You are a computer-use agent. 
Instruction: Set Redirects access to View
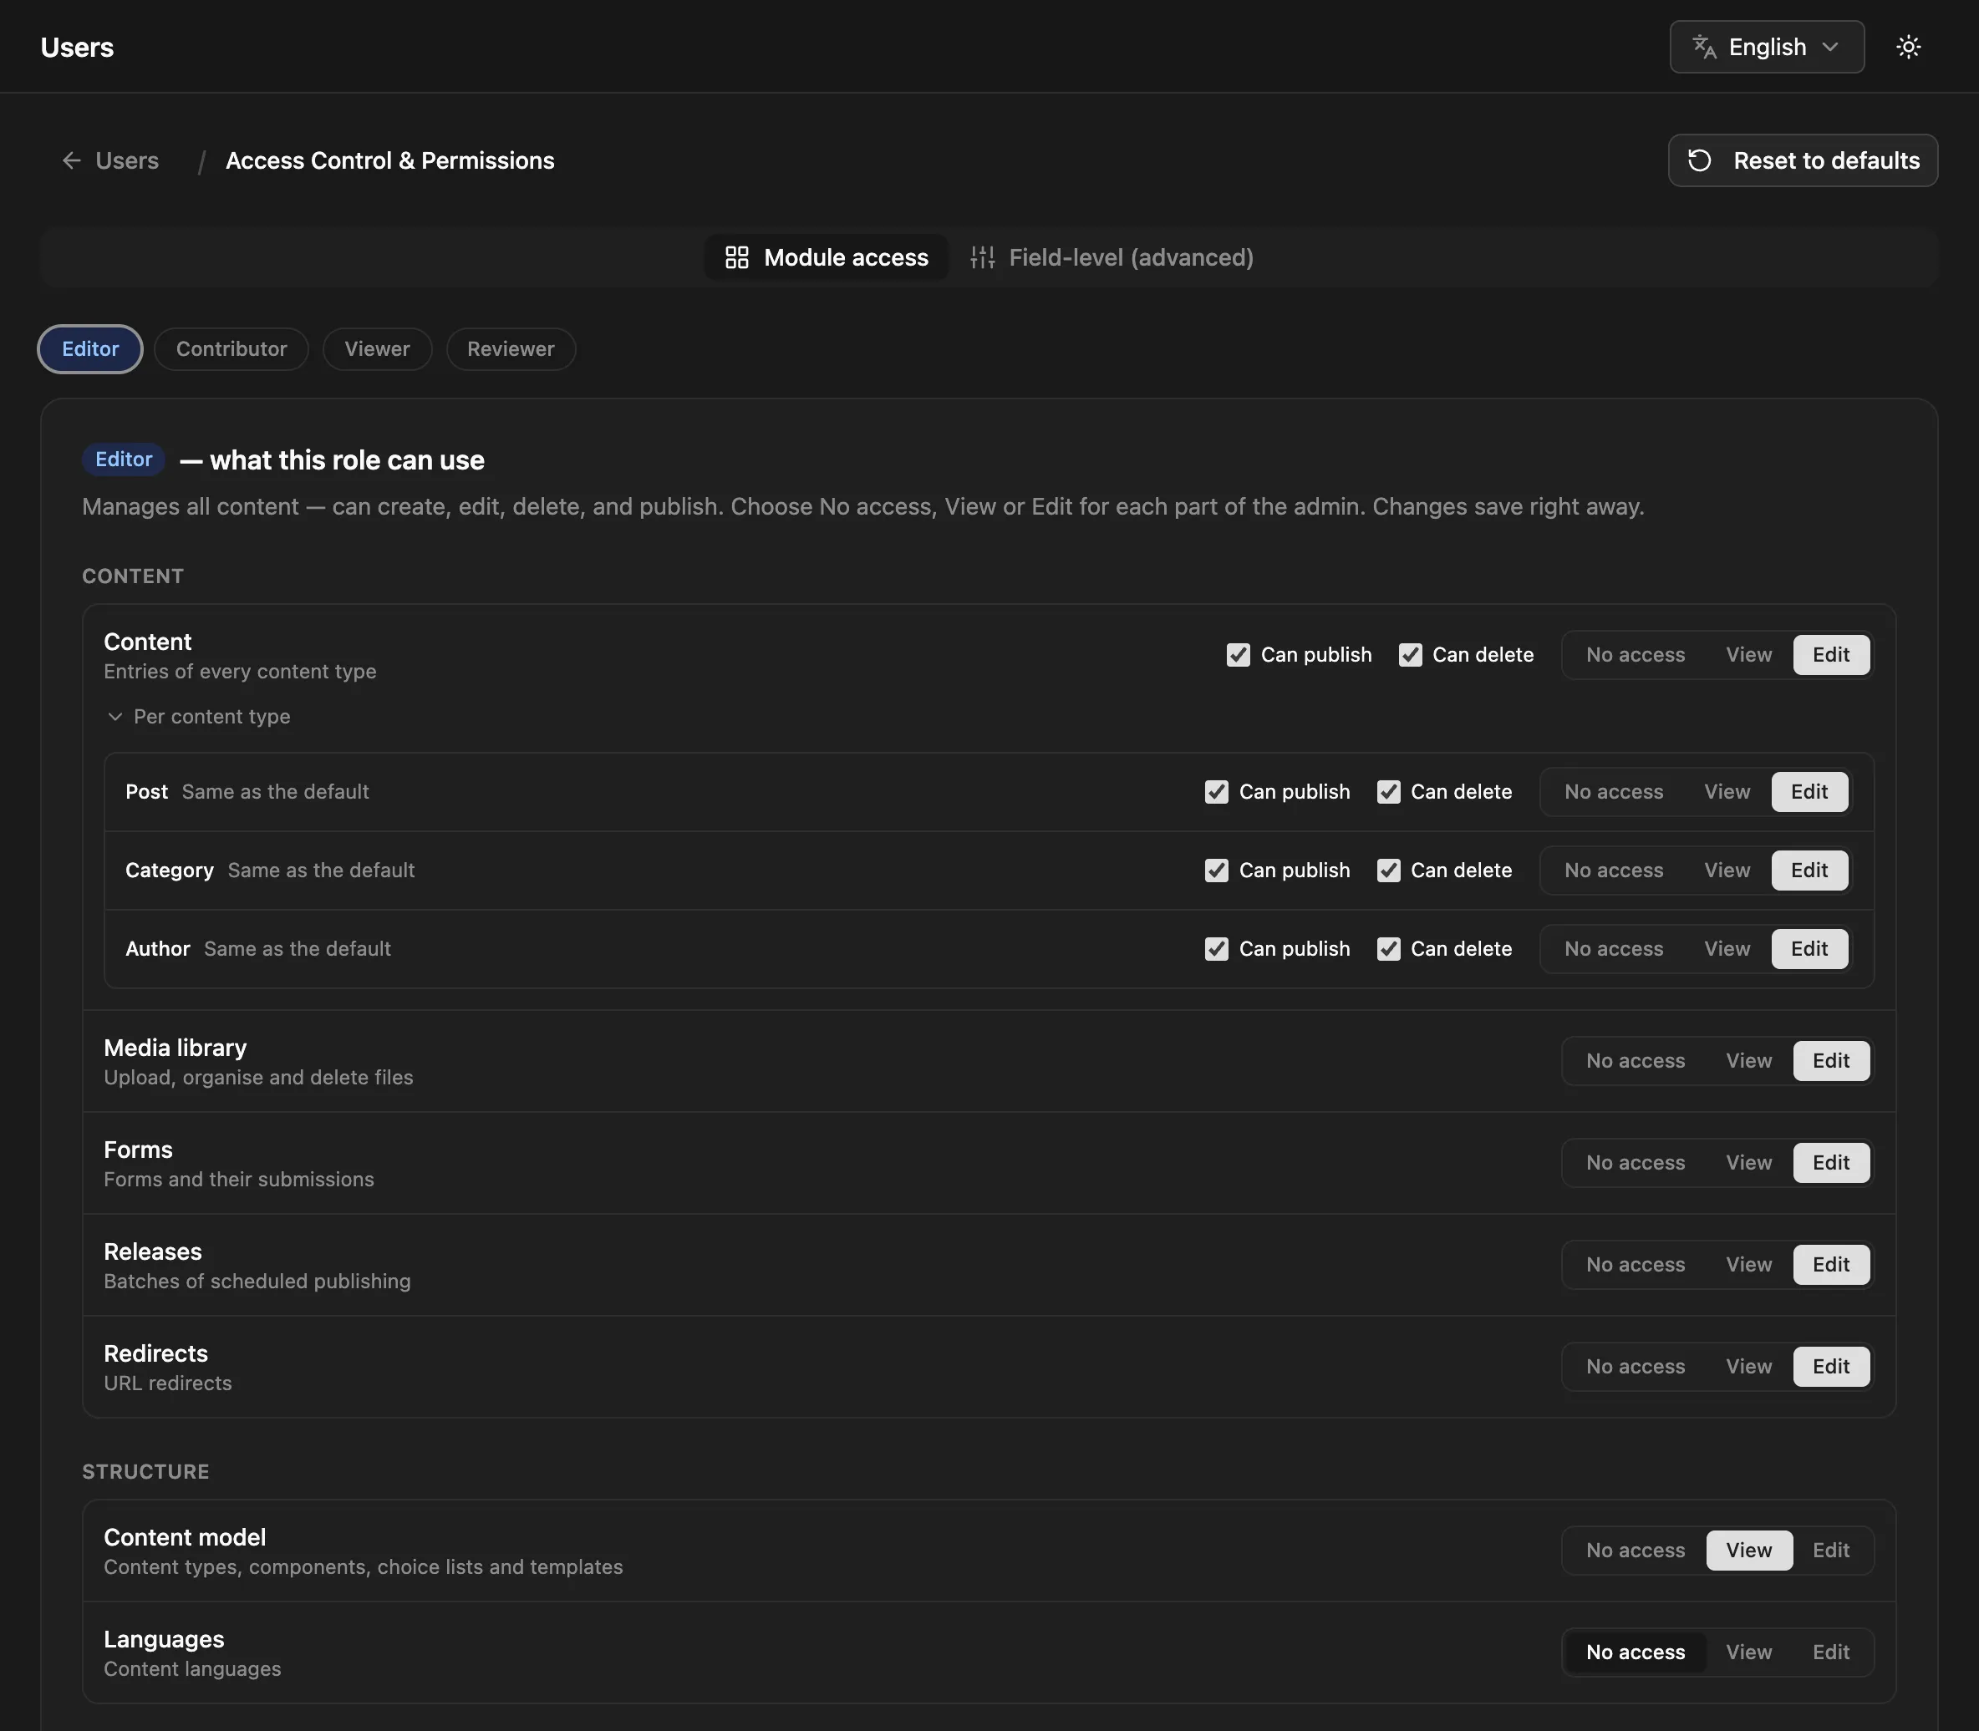[1748, 1367]
